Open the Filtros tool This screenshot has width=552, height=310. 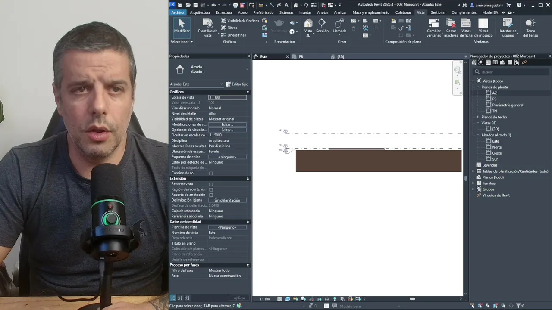tap(229, 28)
